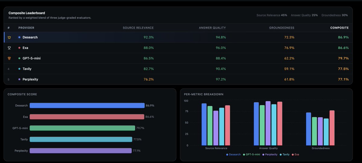362x163 pixels.
Task: Click the teal dot next to Tavily row
Action: (x=19, y=69)
